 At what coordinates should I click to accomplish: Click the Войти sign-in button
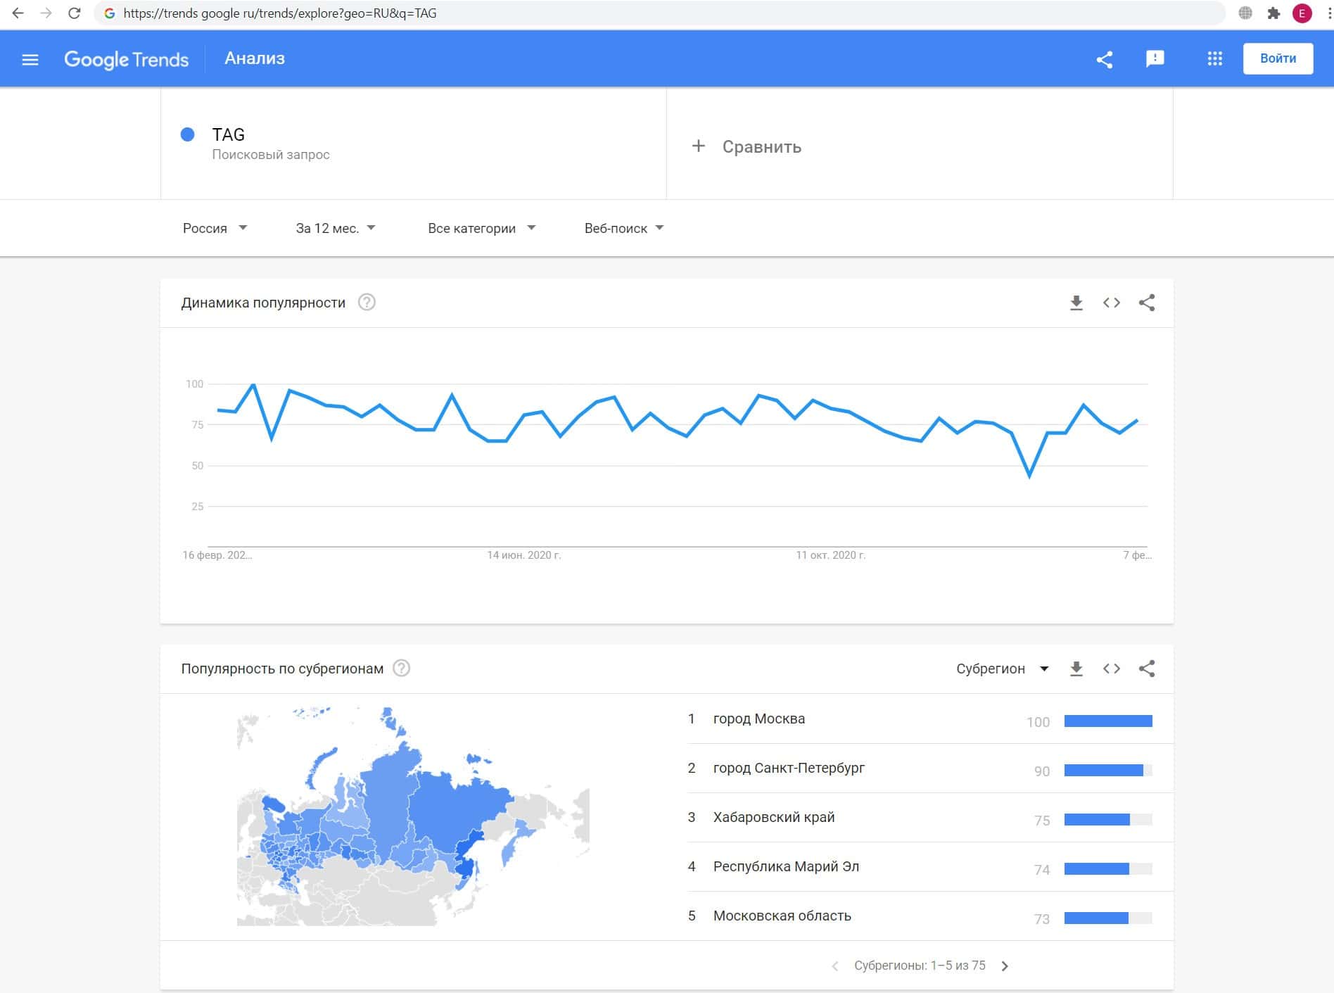pos(1278,59)
